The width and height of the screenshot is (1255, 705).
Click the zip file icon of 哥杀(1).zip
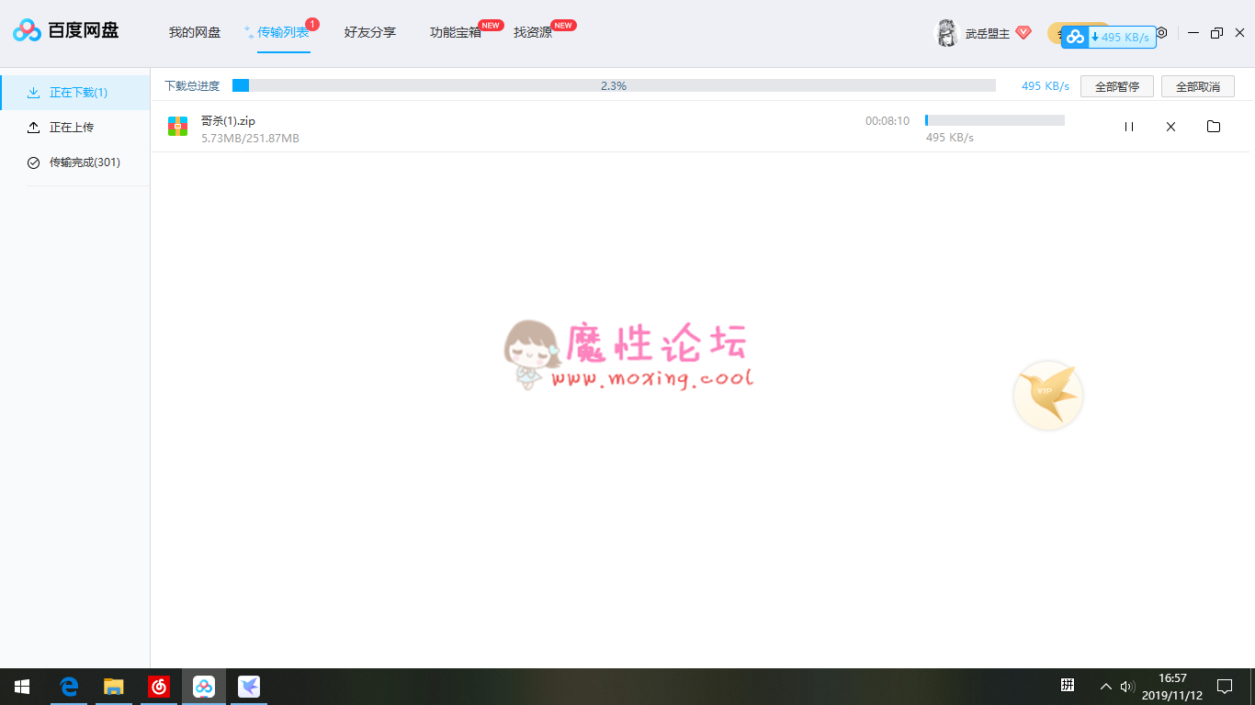178,127
